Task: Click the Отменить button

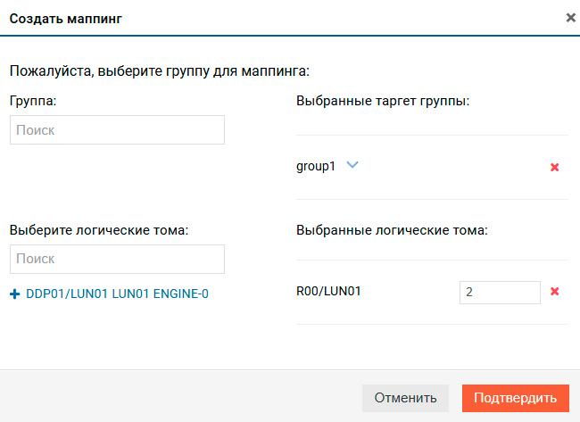Action: [x=405, y=398]
